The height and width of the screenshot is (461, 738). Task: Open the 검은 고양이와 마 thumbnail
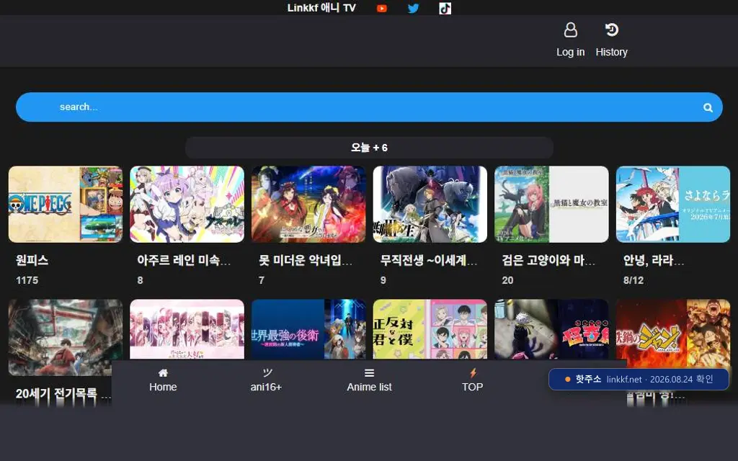(x=551, y=204)
